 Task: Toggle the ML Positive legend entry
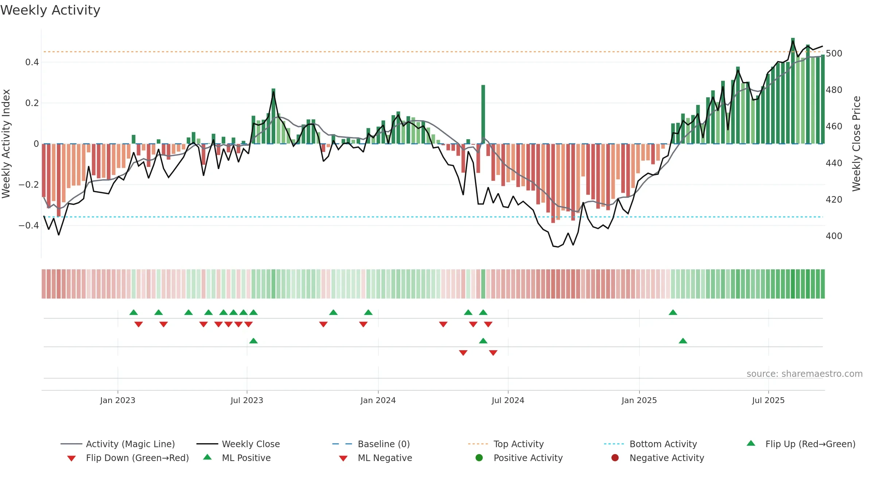237,458
